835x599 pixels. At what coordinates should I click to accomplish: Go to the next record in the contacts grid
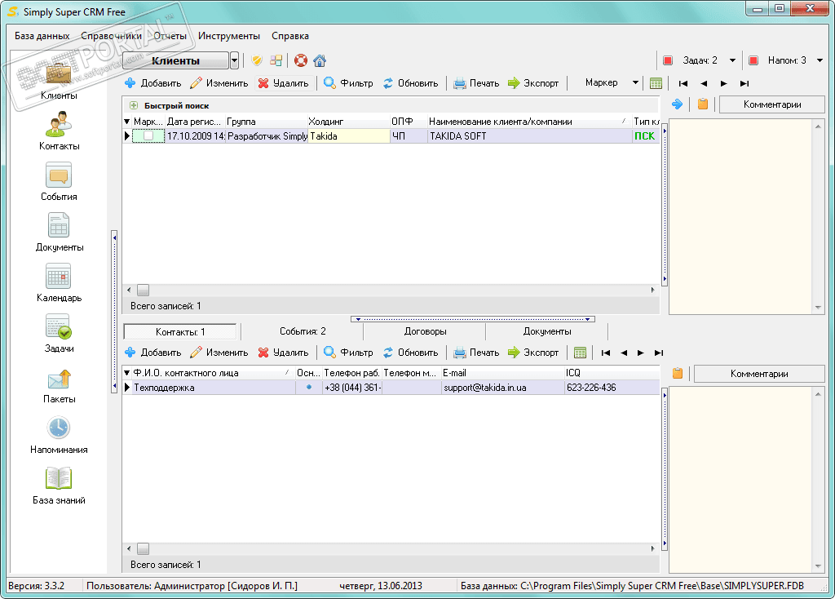[x=641, y=353]
